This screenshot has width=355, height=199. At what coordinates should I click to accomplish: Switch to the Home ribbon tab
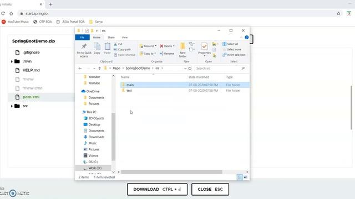(x=97, y=38)
